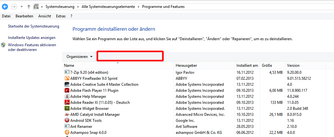Screen dimensions: 334x137
Task: Click the size value 26,1 MB
Action: pos(276,115)
